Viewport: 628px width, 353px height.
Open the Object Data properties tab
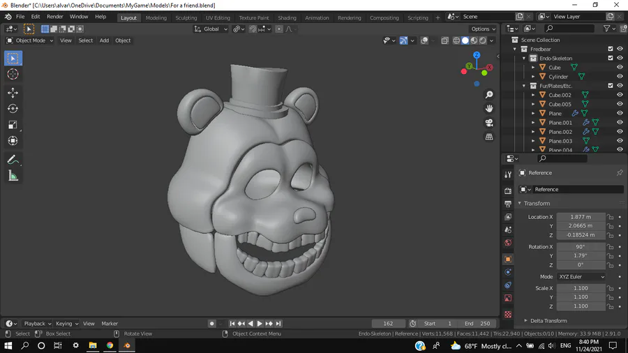click(x=508, y=298)
